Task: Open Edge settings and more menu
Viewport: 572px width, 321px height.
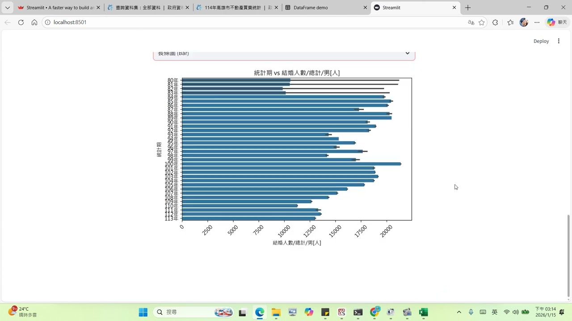Action: (x=537, y=22)
